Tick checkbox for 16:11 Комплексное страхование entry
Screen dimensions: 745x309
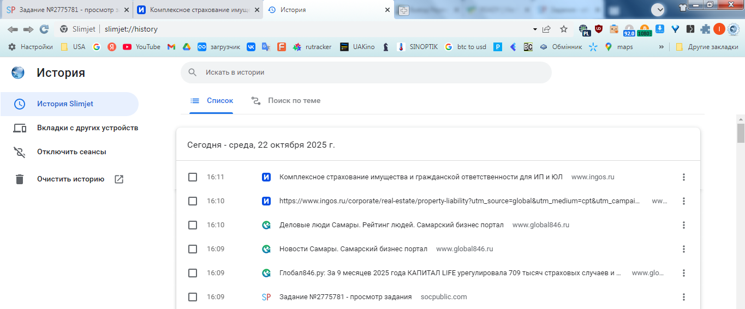(193, 177)
